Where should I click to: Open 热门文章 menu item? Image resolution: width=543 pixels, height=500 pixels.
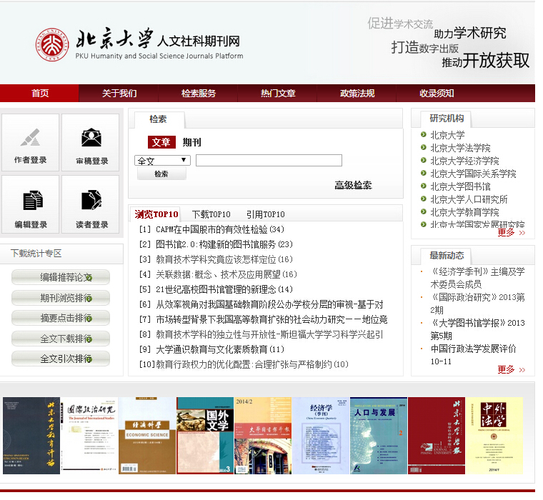click(278, 93)
